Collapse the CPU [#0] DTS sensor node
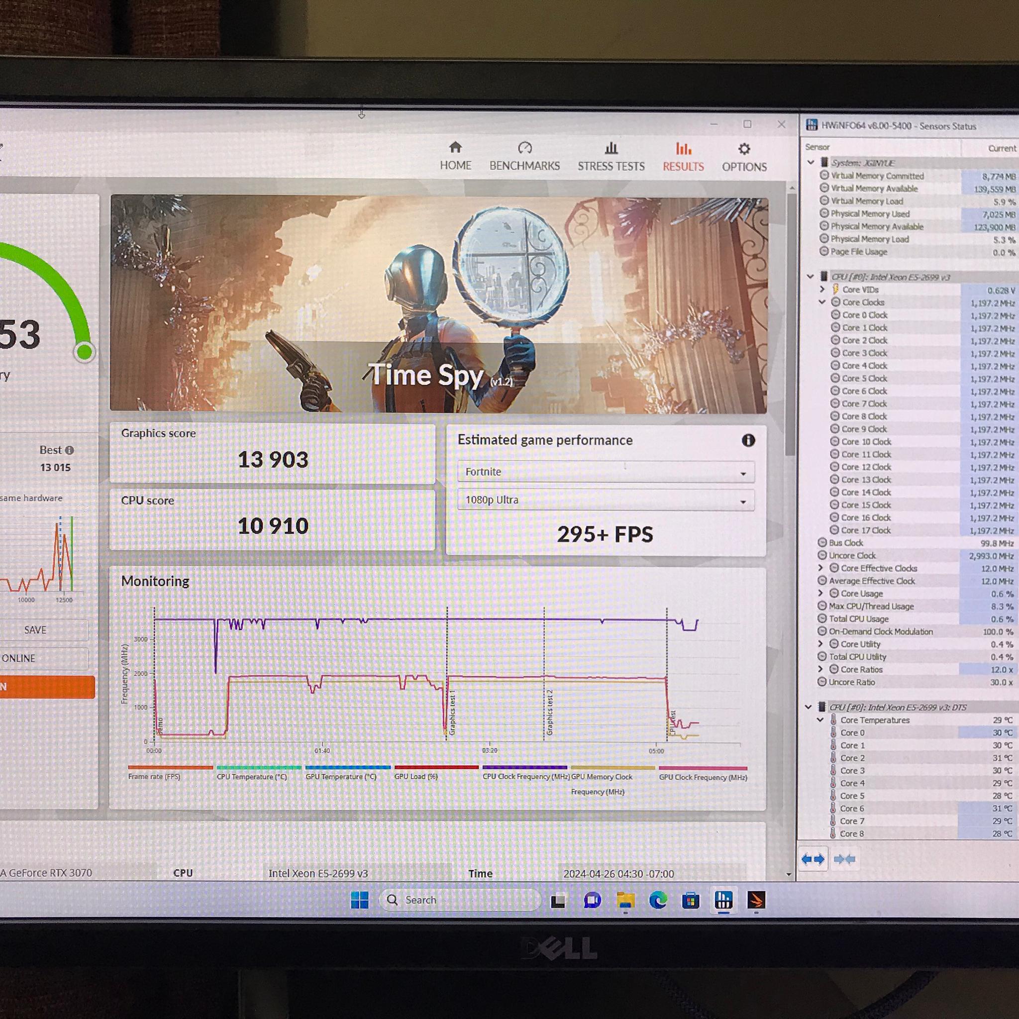 click(x=809, y=707)
